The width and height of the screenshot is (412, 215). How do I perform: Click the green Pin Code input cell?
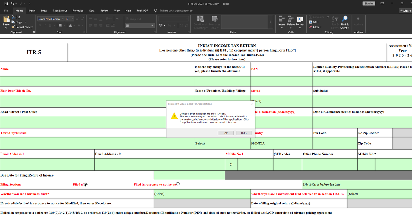tap(335, 143)
